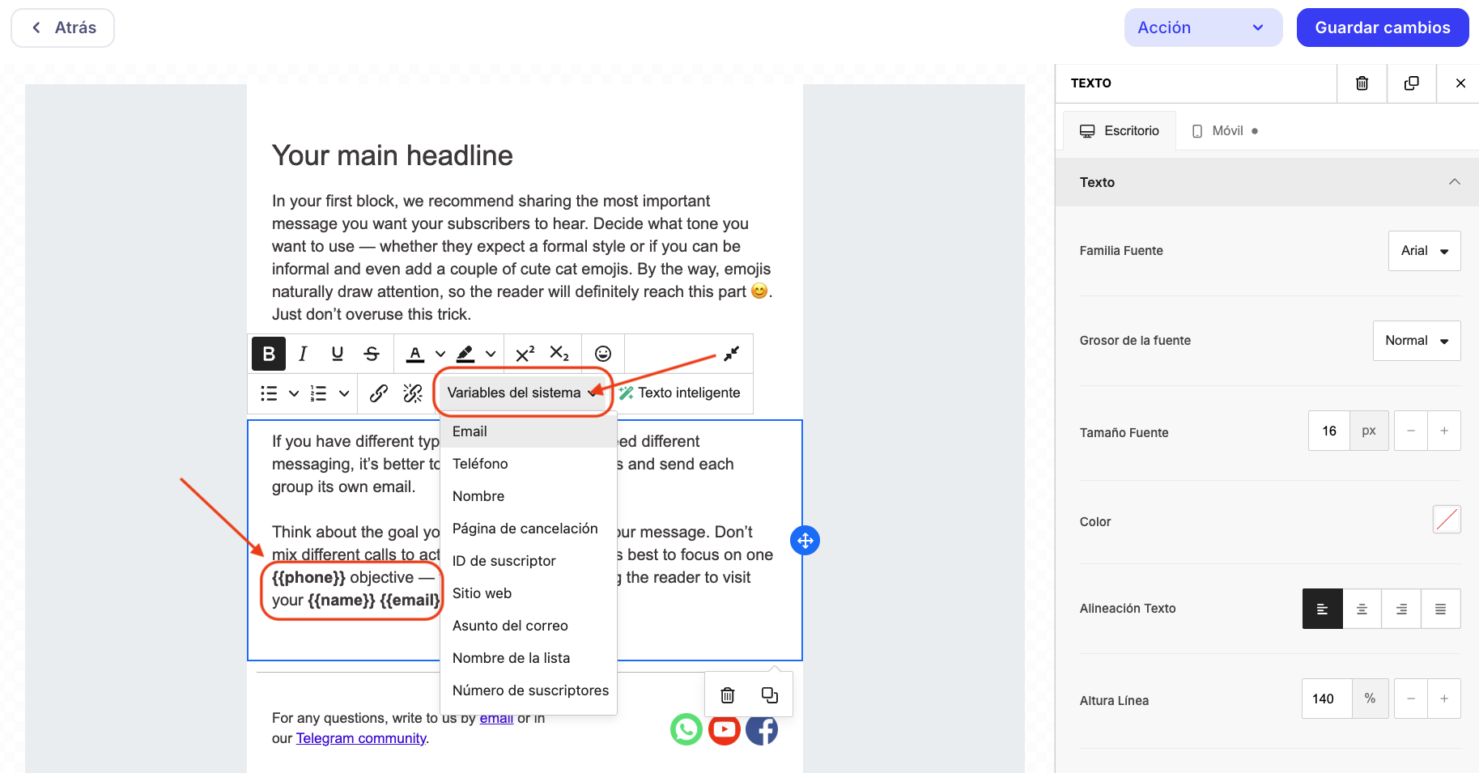Viewport: 1479px width, 773px height.
Task: Toggle bold formatting in the text toolbar
Action: tap(269, 354)
